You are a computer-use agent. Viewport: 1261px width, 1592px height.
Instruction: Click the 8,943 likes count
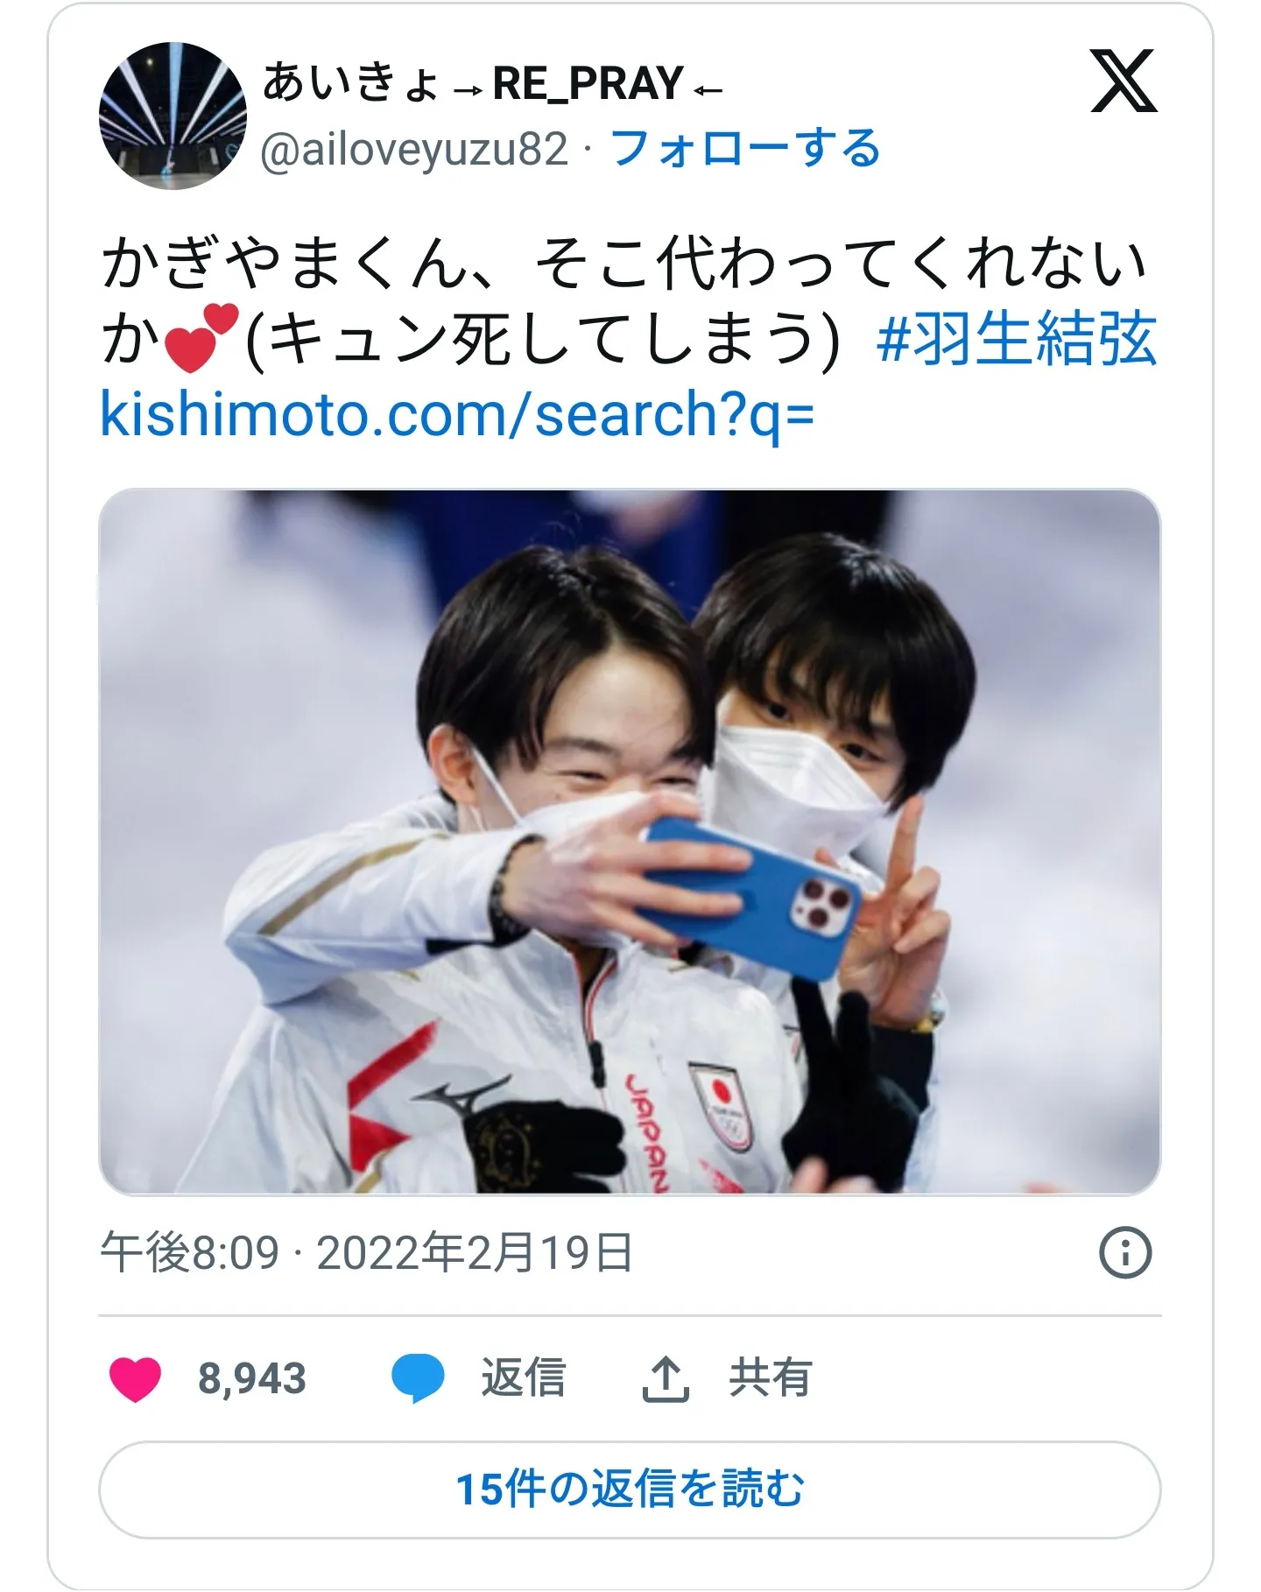point(252,1379)
